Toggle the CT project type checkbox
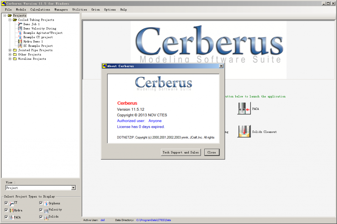The height and width of the screenshot is (224, 337). [x=6, y=203]
